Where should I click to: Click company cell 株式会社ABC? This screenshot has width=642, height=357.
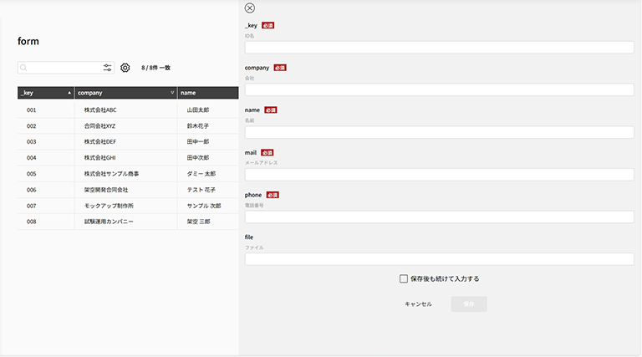click(x=100, y=110)
